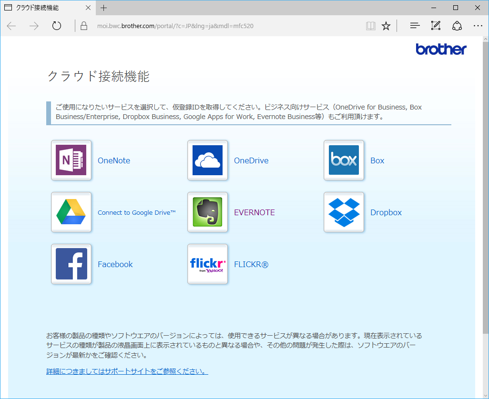Screen dimensions: 489x399
Task: Focus the address bar URL
Action: click(175, 26)
